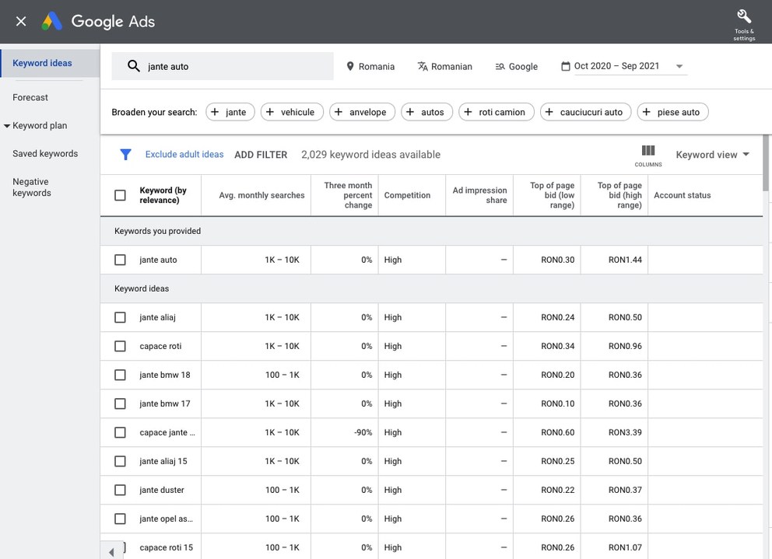Open Forecast in the sidebar
772x559 pixels.
30,97
